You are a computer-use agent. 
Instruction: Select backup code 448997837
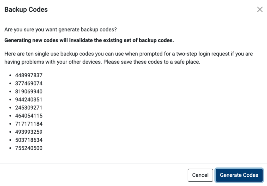[x=29, y=75]
